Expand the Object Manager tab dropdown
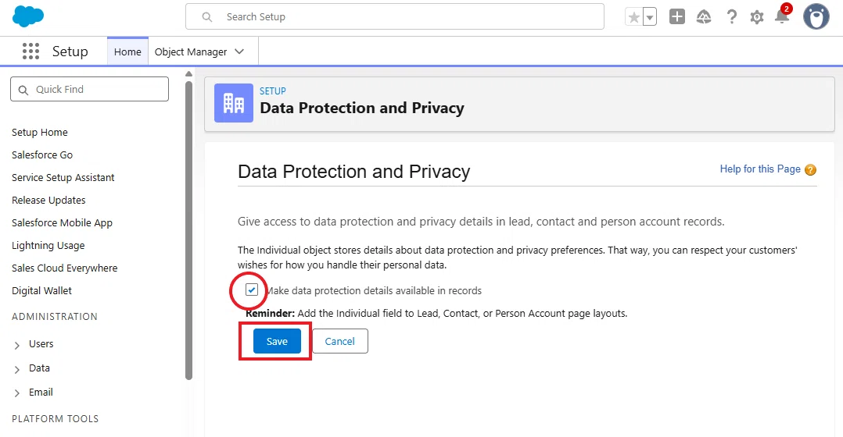 tap(240, 52)
